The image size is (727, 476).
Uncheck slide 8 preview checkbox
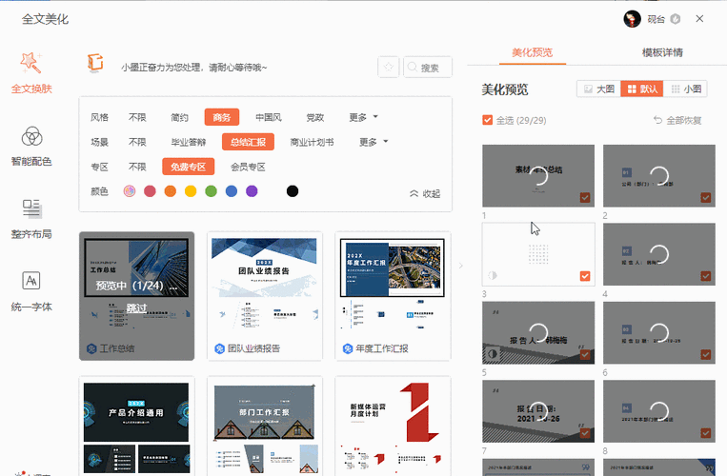click(x=706, y=433)
